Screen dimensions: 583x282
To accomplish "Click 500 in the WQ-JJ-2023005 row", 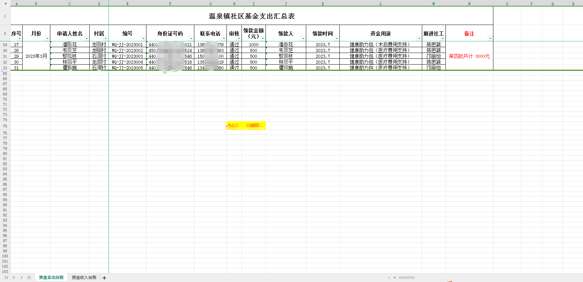I will click(x=254, y=68).
